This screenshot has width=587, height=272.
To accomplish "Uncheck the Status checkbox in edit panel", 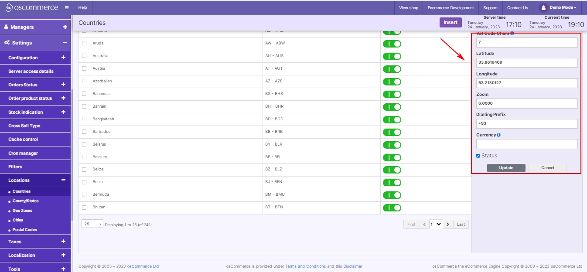I will (x=478, y=156).
